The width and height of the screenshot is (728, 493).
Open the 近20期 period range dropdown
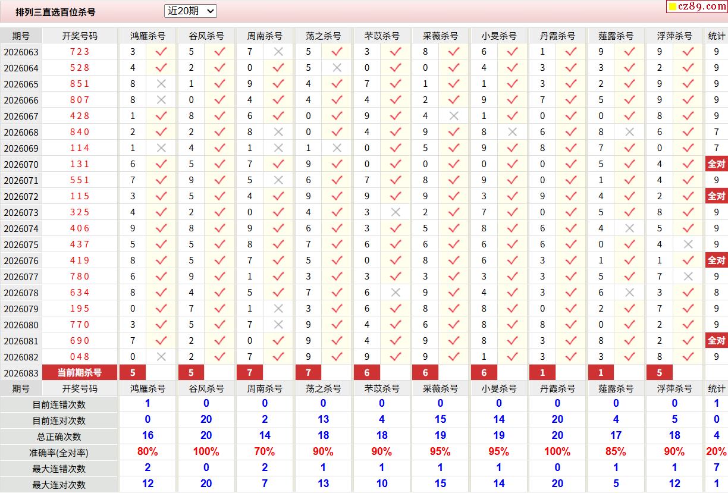click(x=190, y=11)
